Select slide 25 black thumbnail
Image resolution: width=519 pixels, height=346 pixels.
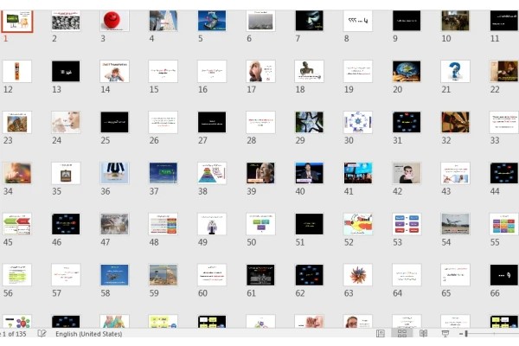click(114, 122)
